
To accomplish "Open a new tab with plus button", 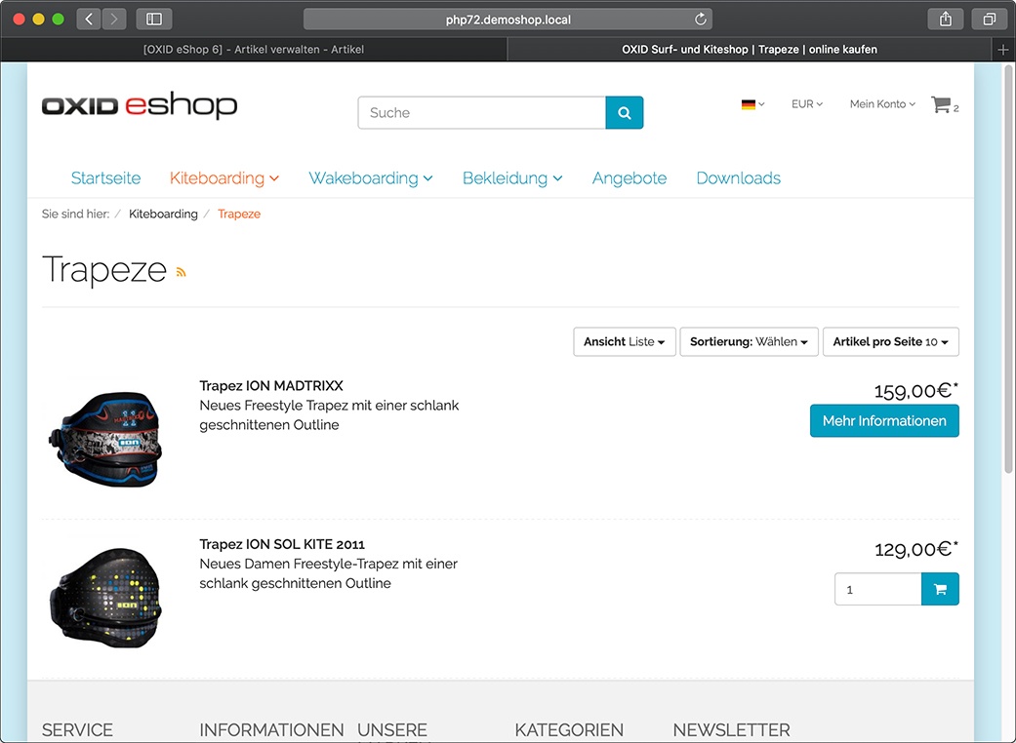I will point(1003,50).
